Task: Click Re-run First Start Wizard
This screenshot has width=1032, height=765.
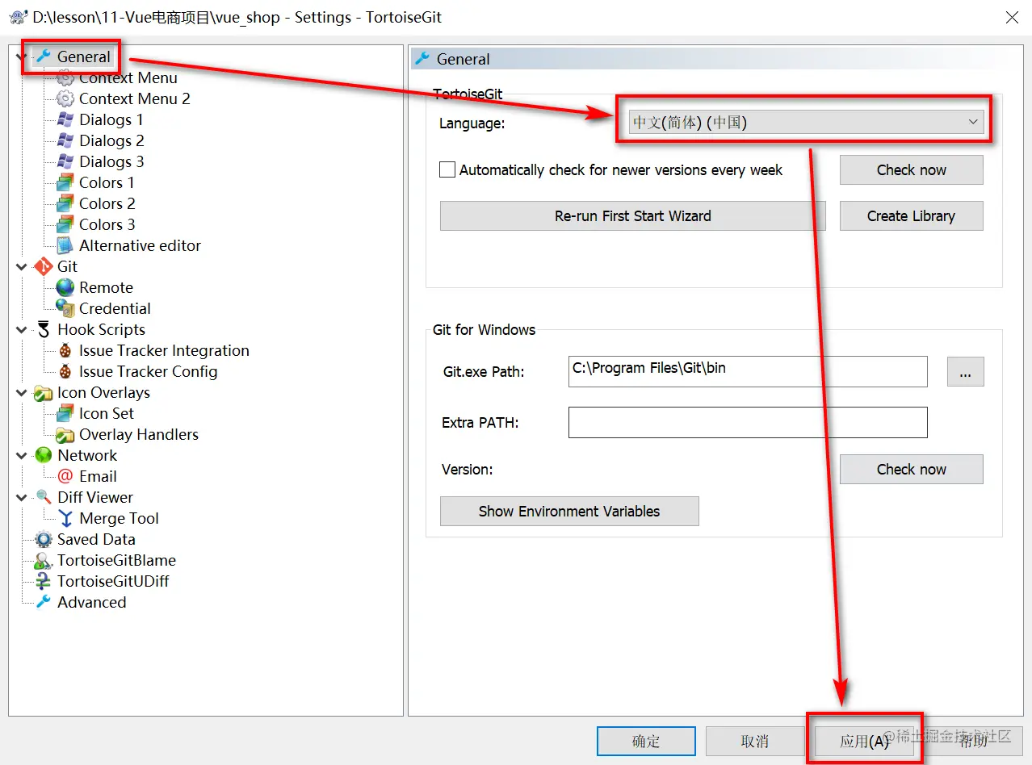Action: click(632, 215)
